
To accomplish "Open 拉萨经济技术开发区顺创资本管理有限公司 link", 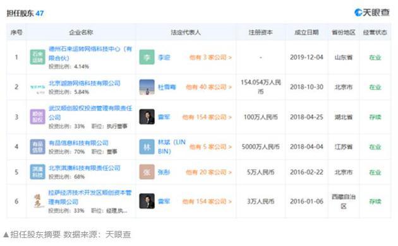I will tap(90, 197).
